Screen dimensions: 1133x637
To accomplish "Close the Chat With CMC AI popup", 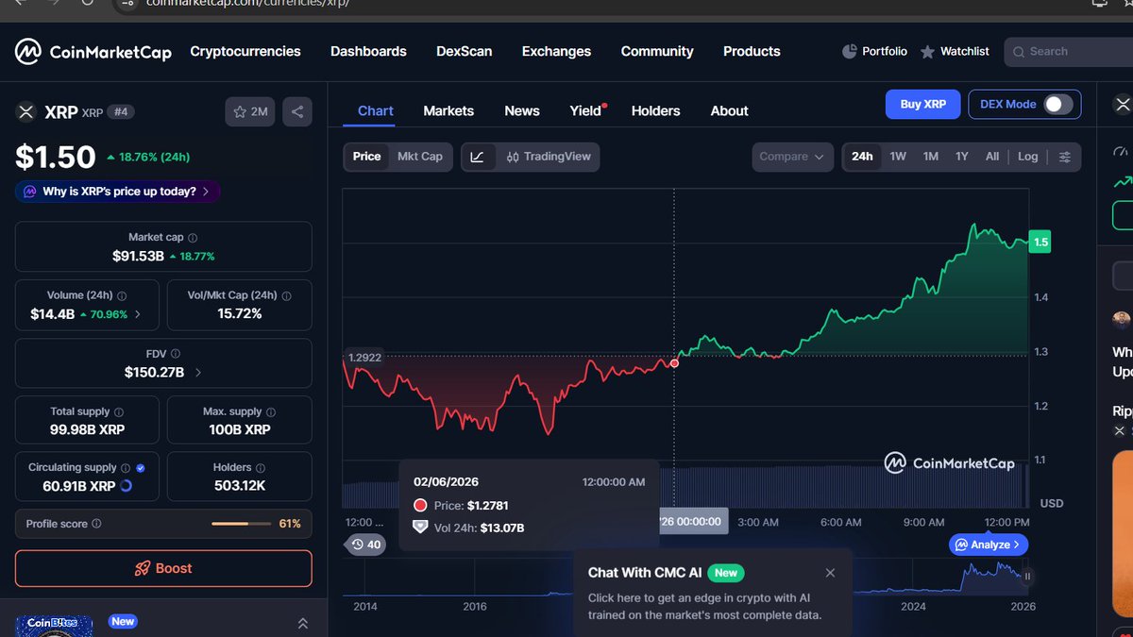I will coord(830,573).
